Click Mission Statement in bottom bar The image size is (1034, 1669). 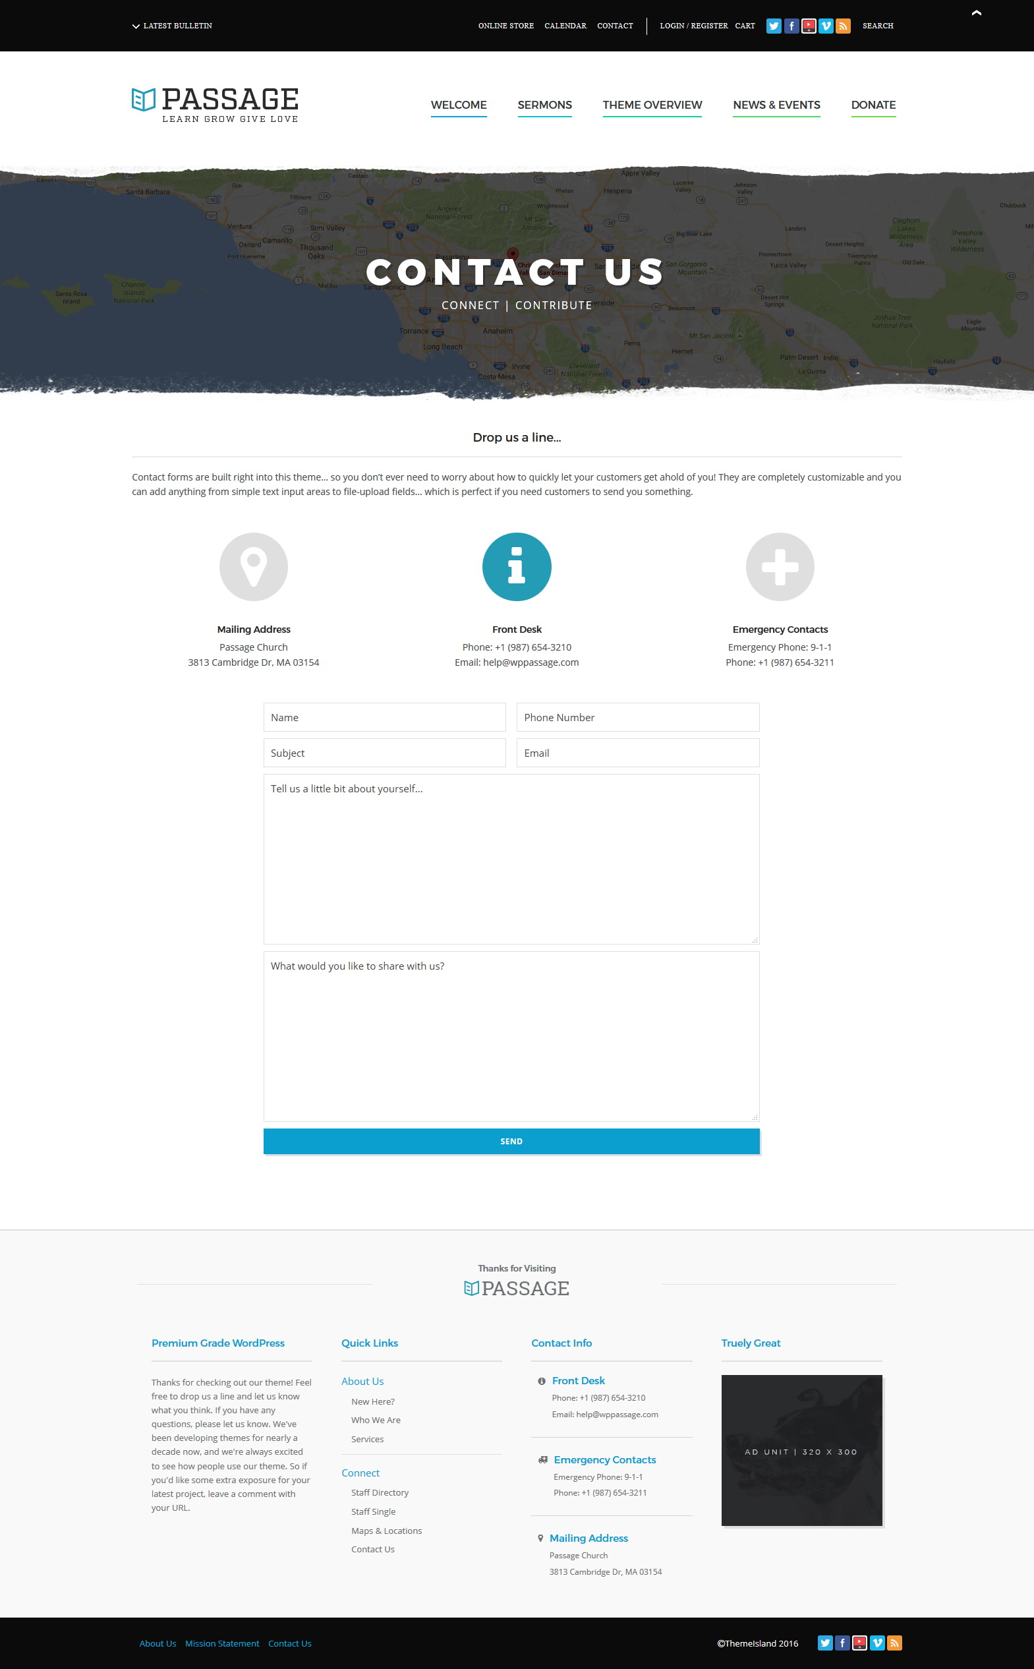[222, 1644]
